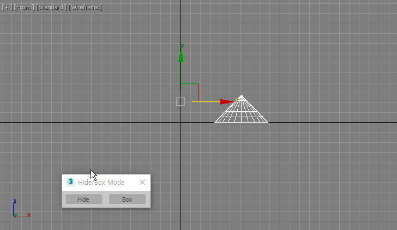
Task: Open the [+] viewport general menu
Action: pyautogui.click(x=7, y=7)
